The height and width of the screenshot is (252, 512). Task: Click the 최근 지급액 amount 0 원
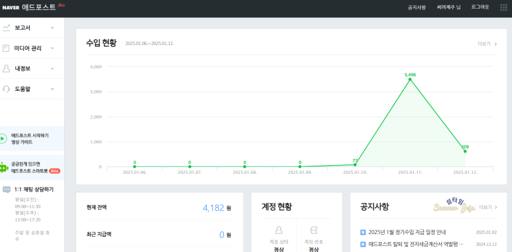225,235
